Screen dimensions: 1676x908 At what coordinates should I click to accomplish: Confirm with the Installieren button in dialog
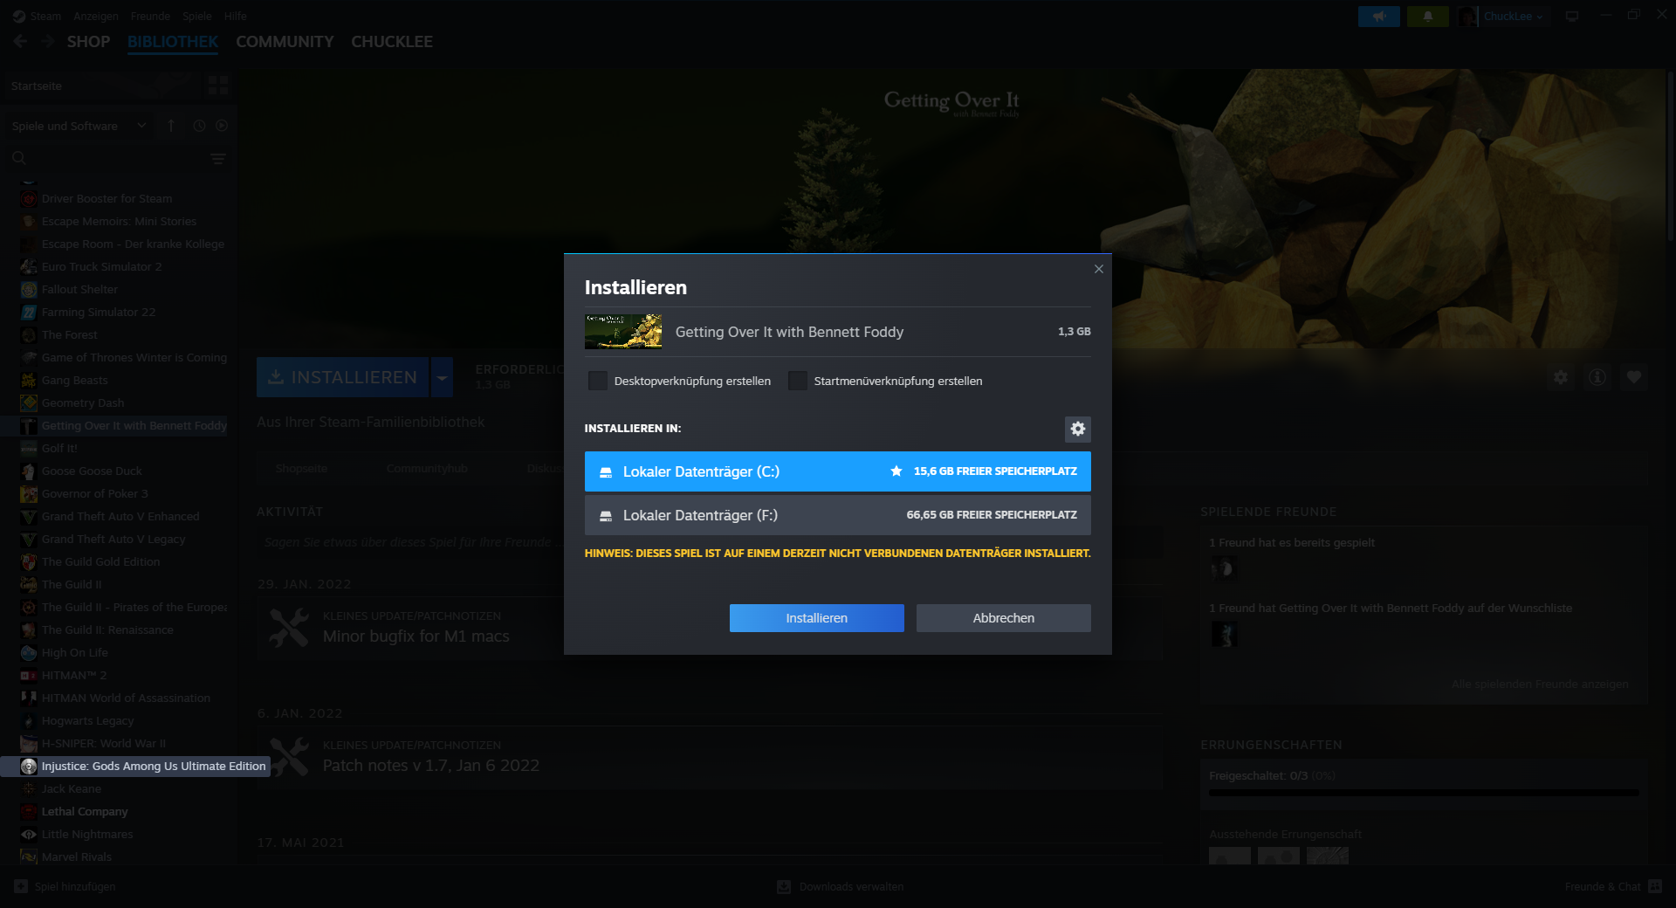pos(817,618)
